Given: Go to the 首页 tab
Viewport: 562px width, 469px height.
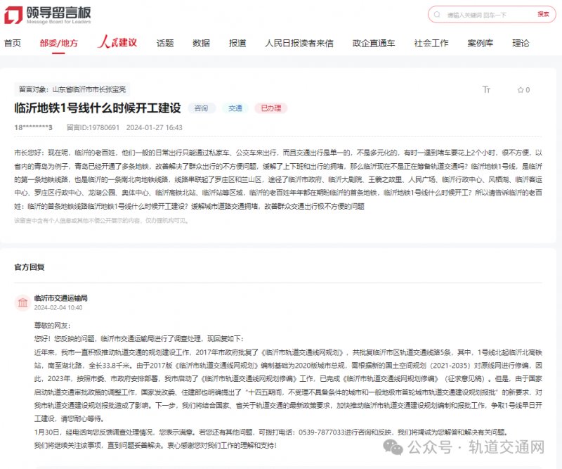Looking at the screenshot, I should point(13,43).
